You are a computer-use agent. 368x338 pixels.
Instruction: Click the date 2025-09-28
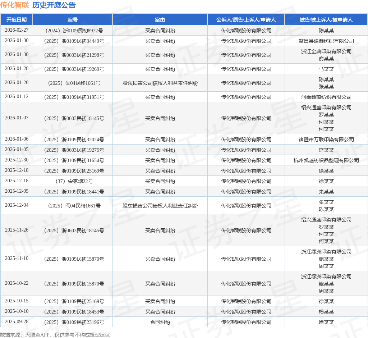(17, 322)
